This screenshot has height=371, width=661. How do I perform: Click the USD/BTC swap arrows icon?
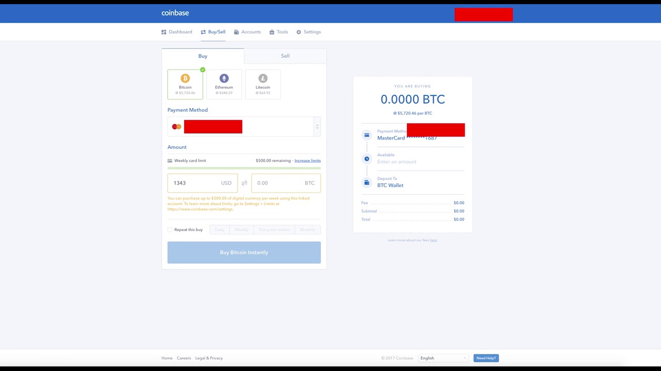244,183
